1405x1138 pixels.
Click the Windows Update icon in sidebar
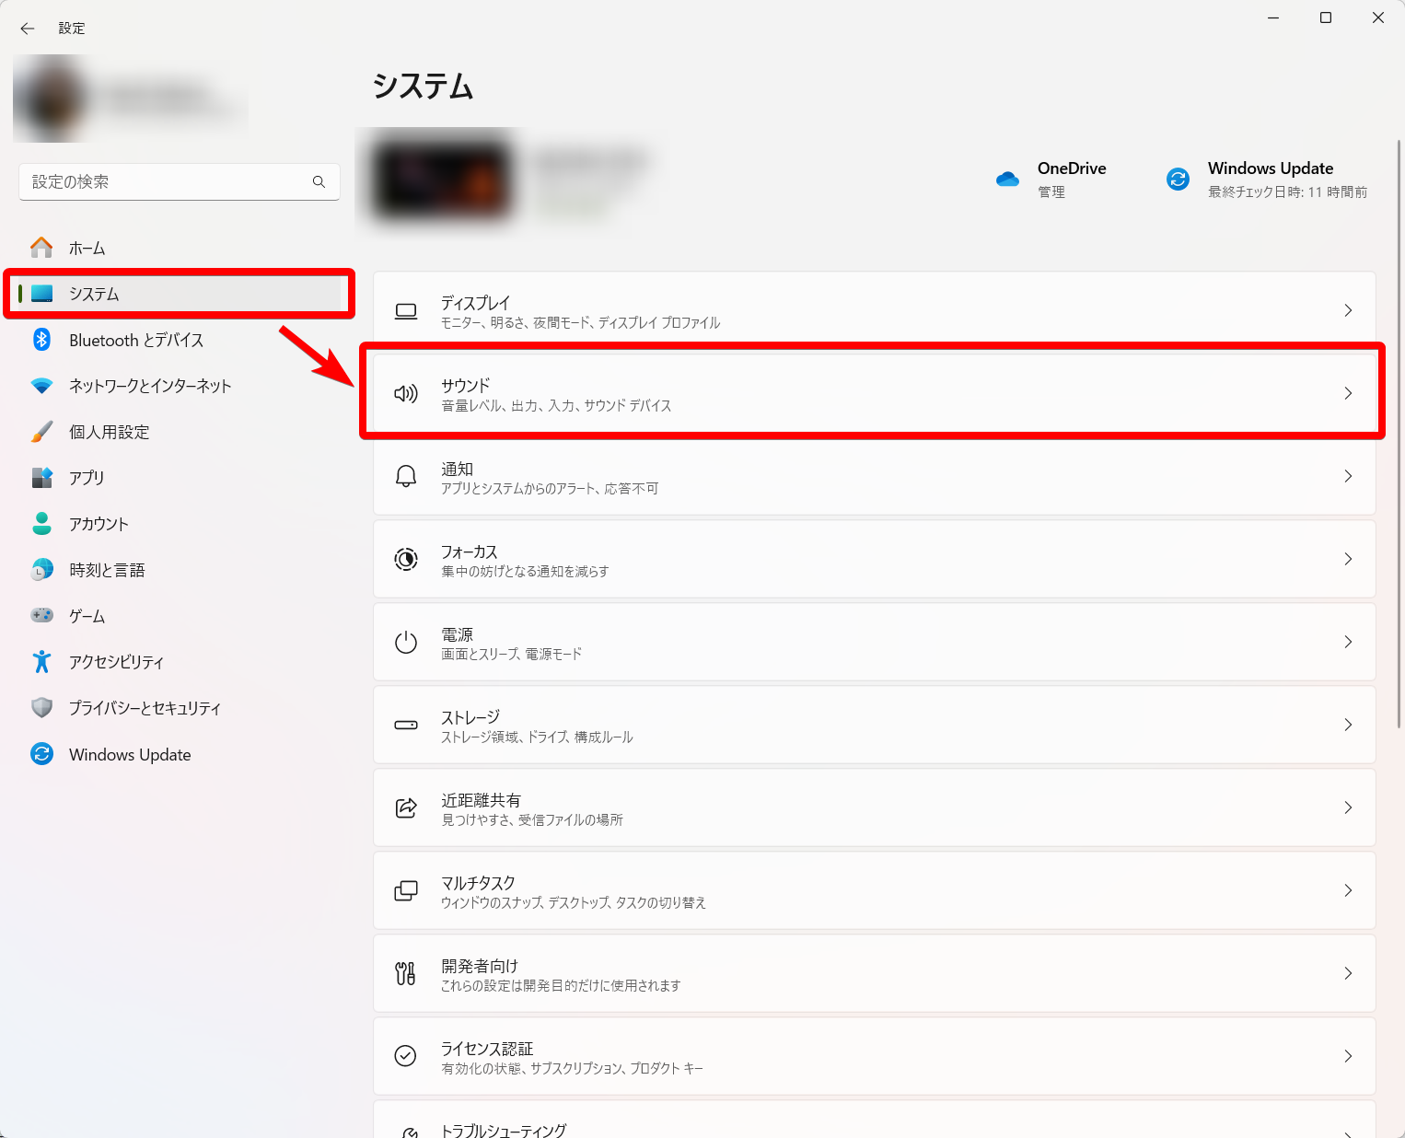point(41,754)
